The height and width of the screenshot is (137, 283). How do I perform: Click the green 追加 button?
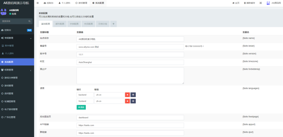click(x=81, y=107)
